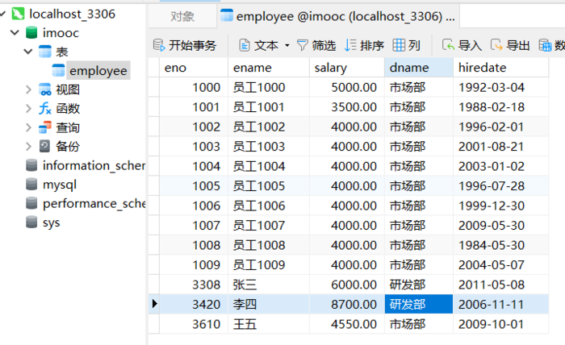The height and width of the screenshot is (345, 565).
Task: Collapse the imooc database node
Action: 15,33
